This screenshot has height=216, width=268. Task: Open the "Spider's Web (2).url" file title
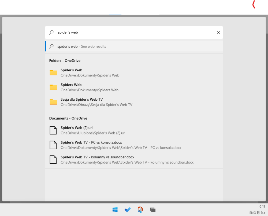click(77, 128)
